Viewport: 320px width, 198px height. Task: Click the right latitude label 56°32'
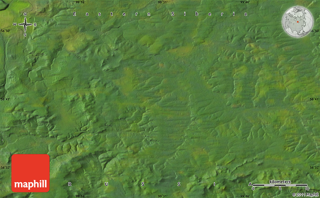[x=314, y=168]
